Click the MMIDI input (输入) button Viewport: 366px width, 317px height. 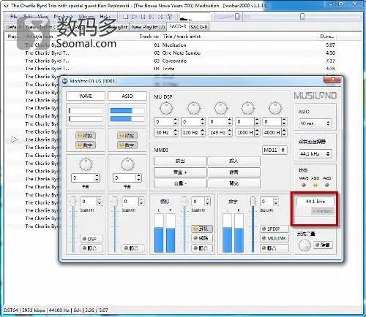point(234,161)
